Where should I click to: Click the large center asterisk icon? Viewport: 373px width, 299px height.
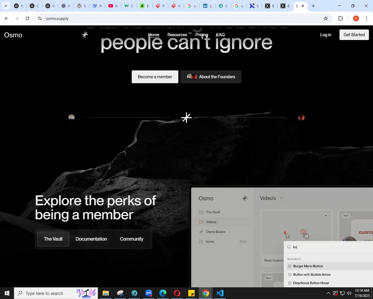pos(186,118)
